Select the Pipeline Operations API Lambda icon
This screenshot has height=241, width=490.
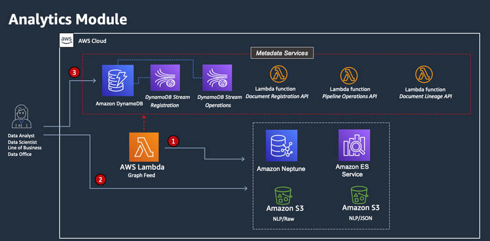(349, 75)
